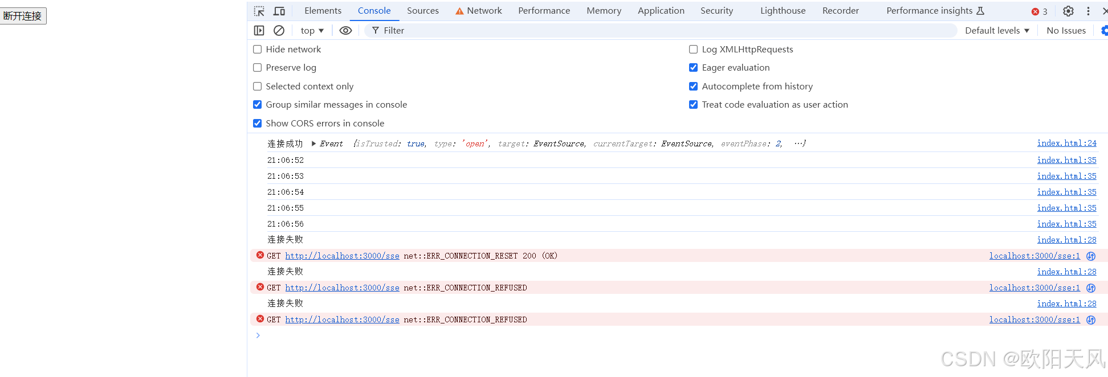
Task: Open the Application tab
Action: (661, 11)
